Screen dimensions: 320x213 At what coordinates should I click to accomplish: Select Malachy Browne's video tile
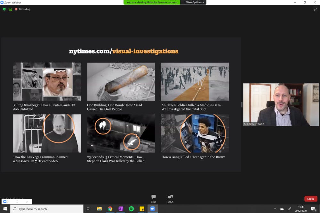tap(276, 105)
